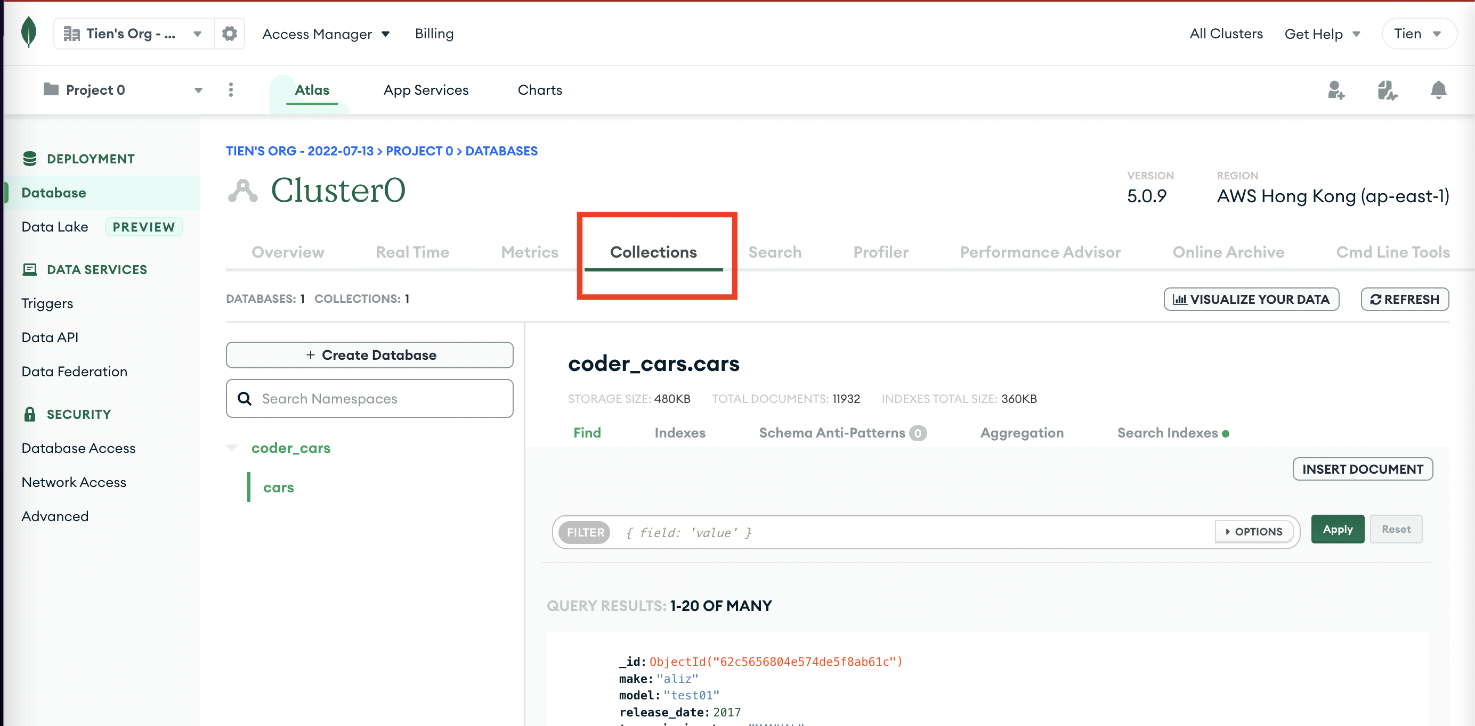Click the Refresh button
1475x726 pixels.
click(1405, 299)
